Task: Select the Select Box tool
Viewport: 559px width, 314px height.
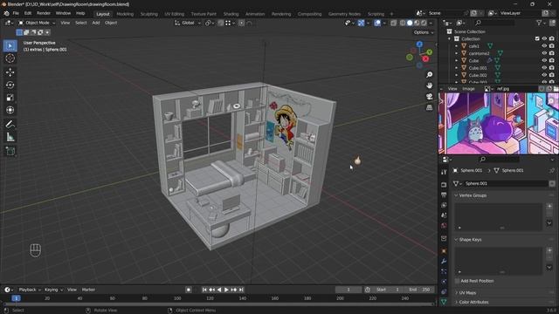Action: coord(10,46)
